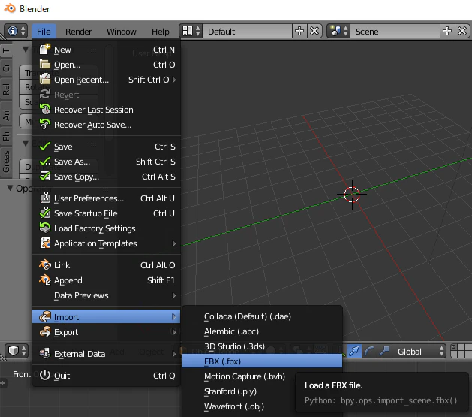Click Quit in the File menu
The height and width of the screenshot is (417, 472).
[107, 376]
